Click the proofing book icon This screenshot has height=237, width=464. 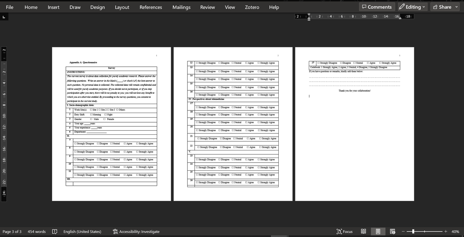[x=55, y=231]
